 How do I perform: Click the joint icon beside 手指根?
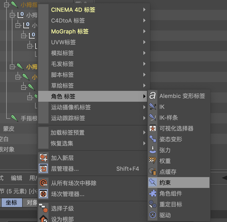(14, 118)
